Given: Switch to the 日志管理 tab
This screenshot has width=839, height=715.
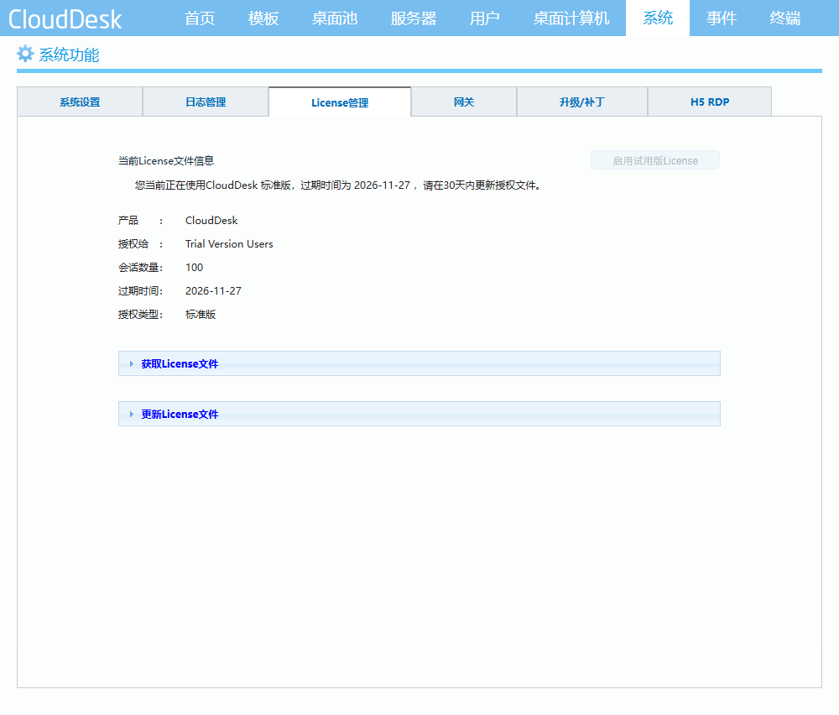Looking at the screenshot, I should pos(206,102).
